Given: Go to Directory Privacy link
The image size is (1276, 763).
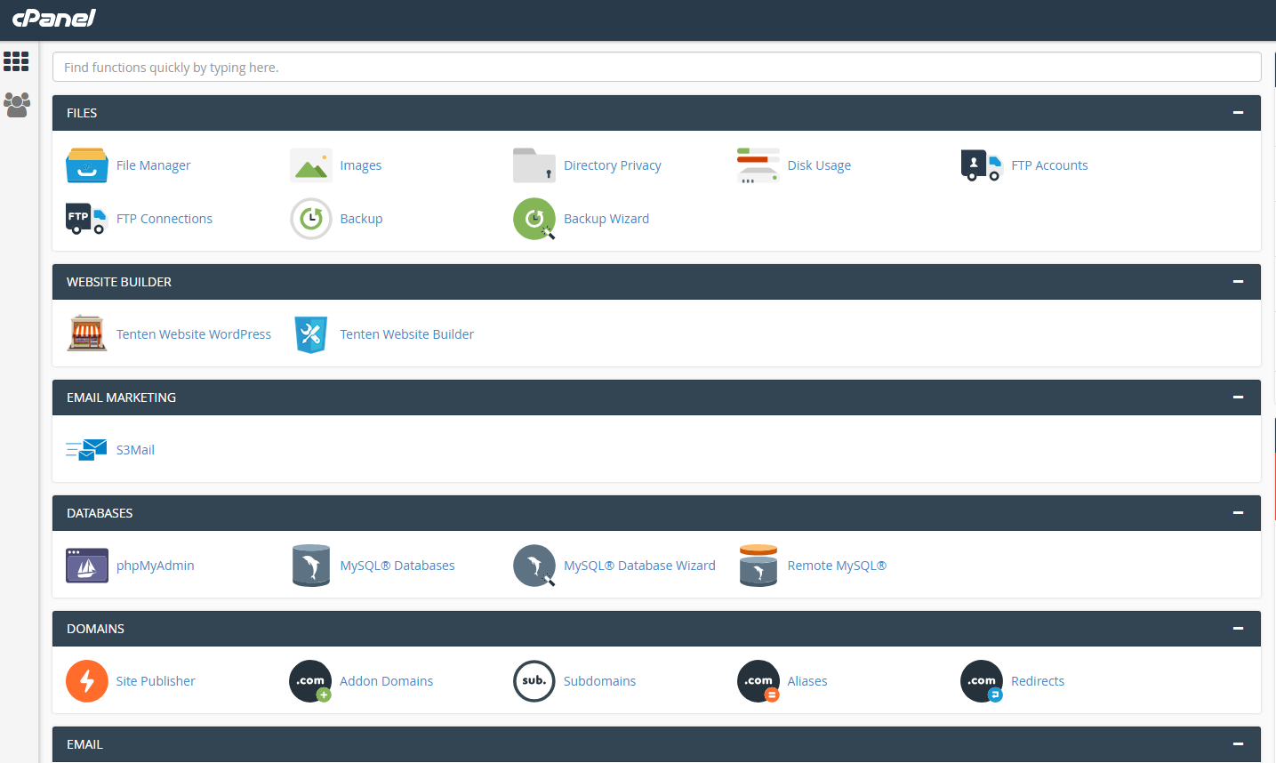Looking at the screenshot, I should click(613, 165).
